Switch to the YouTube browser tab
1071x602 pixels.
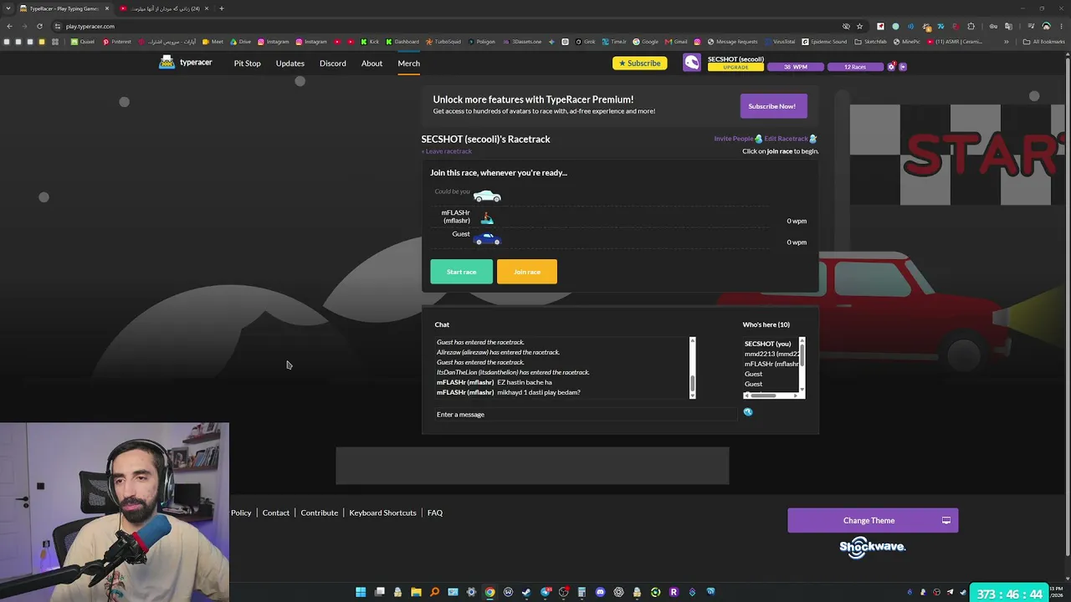164,8
